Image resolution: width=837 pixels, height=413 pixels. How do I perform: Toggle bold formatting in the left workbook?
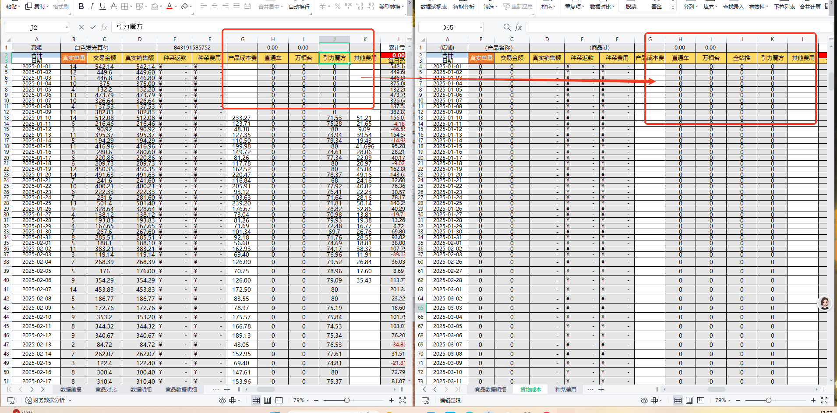pos(81,7)
